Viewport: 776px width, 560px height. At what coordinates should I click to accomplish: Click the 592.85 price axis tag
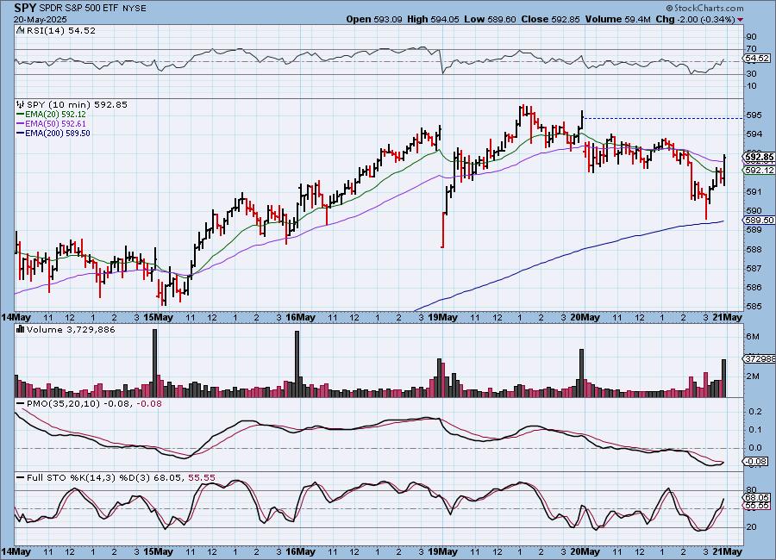pos(759,158)
